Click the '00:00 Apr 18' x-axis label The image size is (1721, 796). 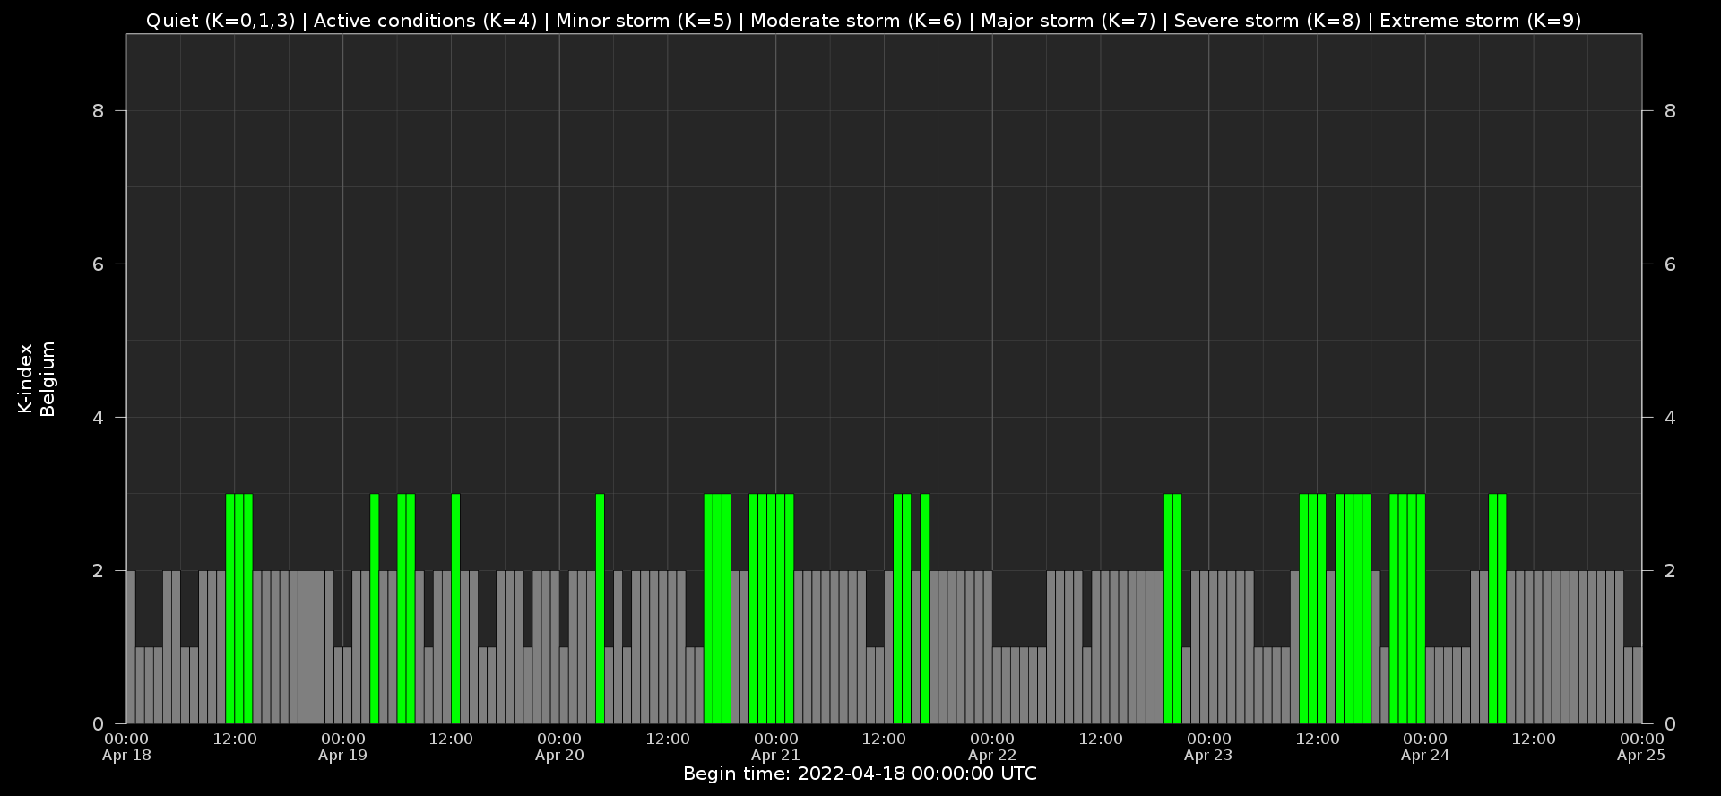[126, 747]
